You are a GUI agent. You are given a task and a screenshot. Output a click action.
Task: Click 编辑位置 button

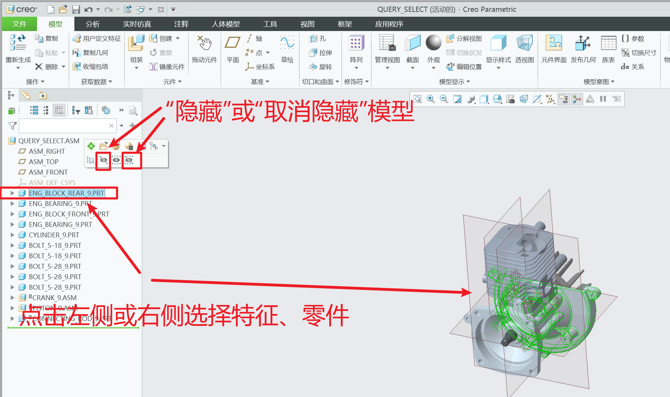[x=464, y=66]
